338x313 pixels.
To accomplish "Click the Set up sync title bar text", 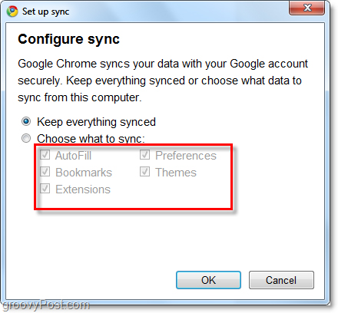I will click(45, 12).
